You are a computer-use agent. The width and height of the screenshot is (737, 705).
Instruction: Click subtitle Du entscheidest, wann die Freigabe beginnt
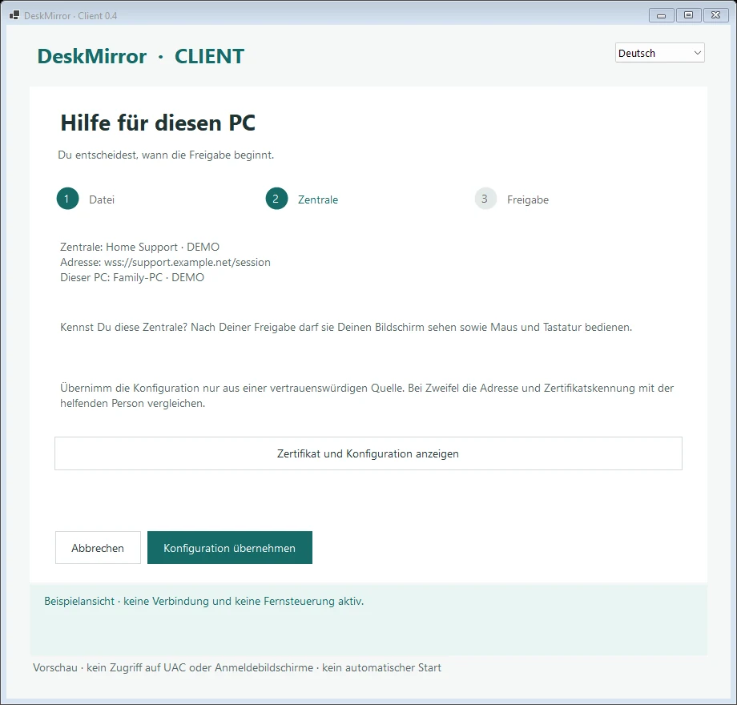[166, 155]
